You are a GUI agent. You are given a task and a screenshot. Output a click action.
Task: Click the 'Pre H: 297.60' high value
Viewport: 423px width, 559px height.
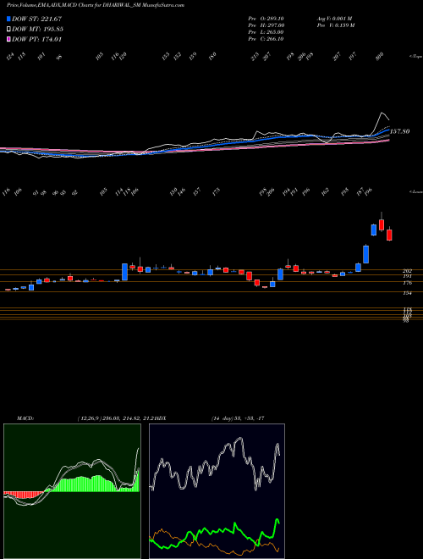pyautogui.click(x=266, y=25)
